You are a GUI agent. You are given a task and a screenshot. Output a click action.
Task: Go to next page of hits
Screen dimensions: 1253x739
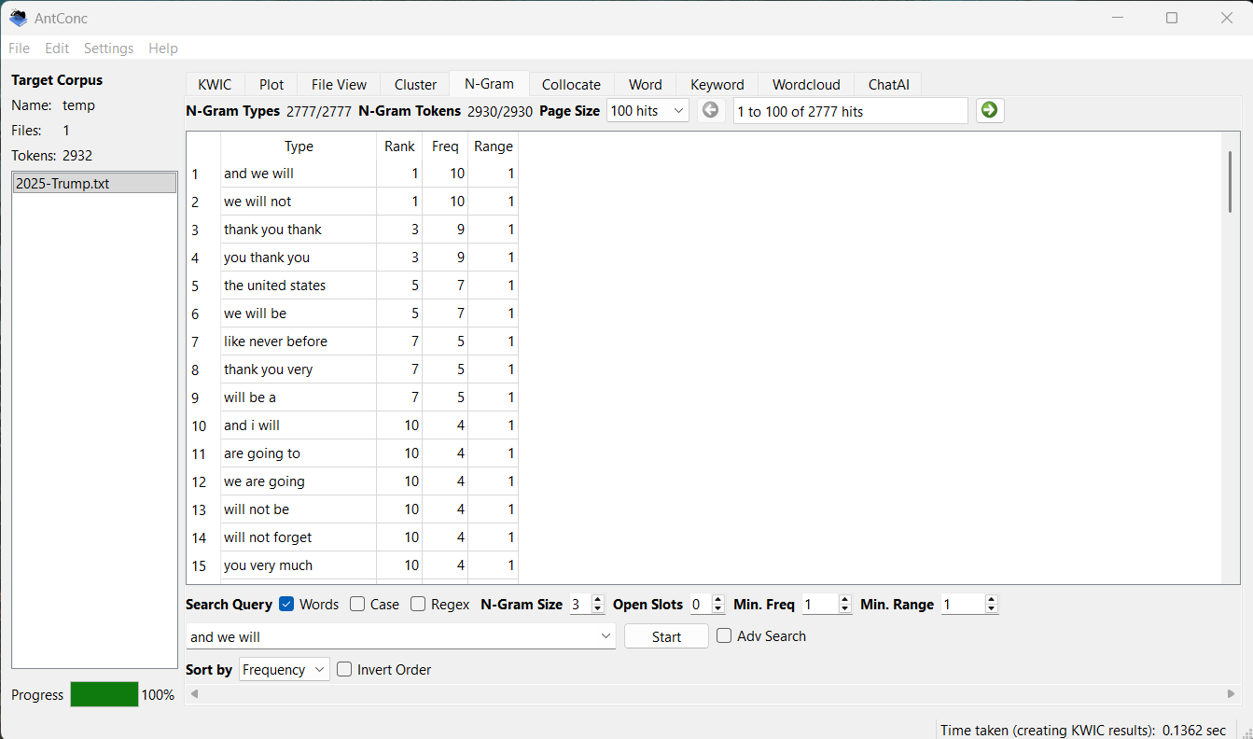click(x=990, y=111)
